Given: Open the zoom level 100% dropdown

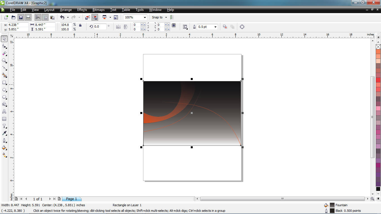Looking at the screenshot, I should click(145, 17).
